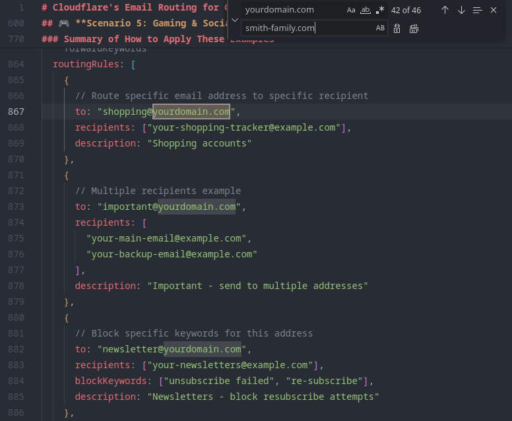Close the find and replace widget
The image size is (512, 421).
pyautogui.click(x=494, y=11)
